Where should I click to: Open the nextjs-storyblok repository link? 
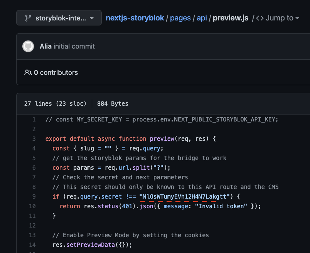point(135,18)
